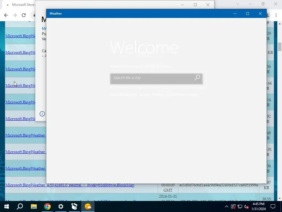This screenshot has width=282, height=212.
Task: Click the info icon in installer window
Action: tap(42, 114)
